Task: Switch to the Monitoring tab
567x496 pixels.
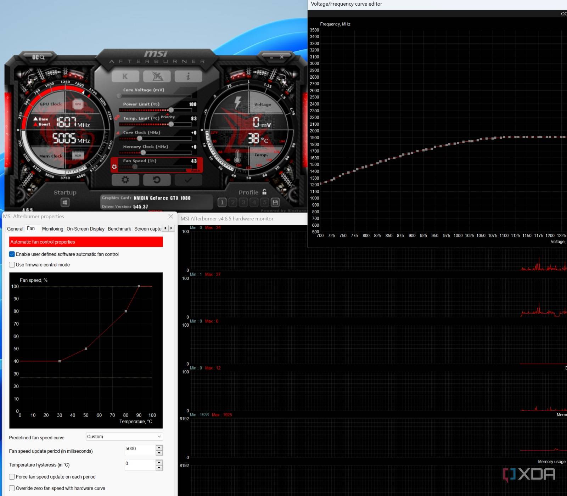Action: click(x=52, y=229)
